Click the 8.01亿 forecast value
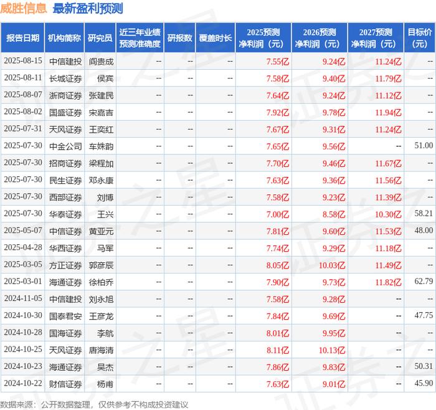 click(278, 333)
